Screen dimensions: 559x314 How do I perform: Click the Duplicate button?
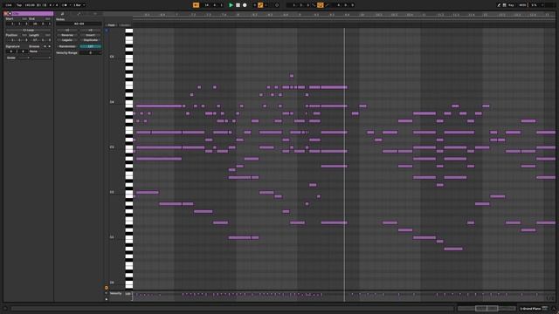click(91, 40)
